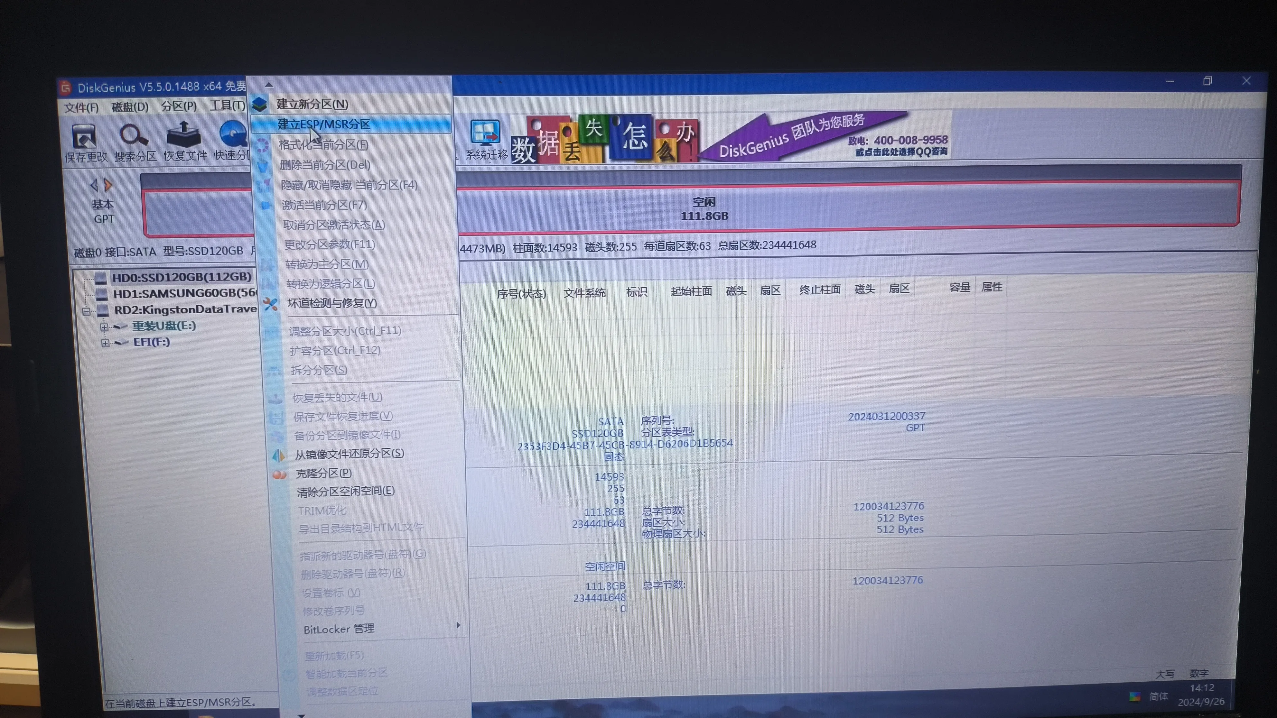The image size is (1277, 718).
Task: Click the Search Partition (搜索分区) magnifier icon
Action: (x=134, y=135)
